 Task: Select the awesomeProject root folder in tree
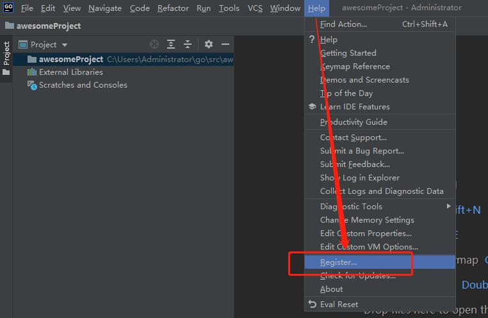click(x=70, y=60)
